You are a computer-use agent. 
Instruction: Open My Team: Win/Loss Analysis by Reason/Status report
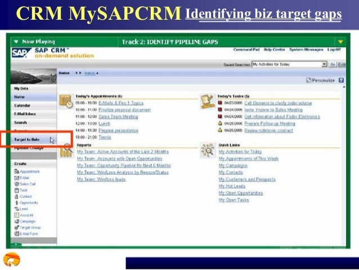point(123,172)
